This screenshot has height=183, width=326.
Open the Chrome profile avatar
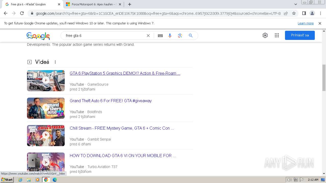(x=312, y=13)
